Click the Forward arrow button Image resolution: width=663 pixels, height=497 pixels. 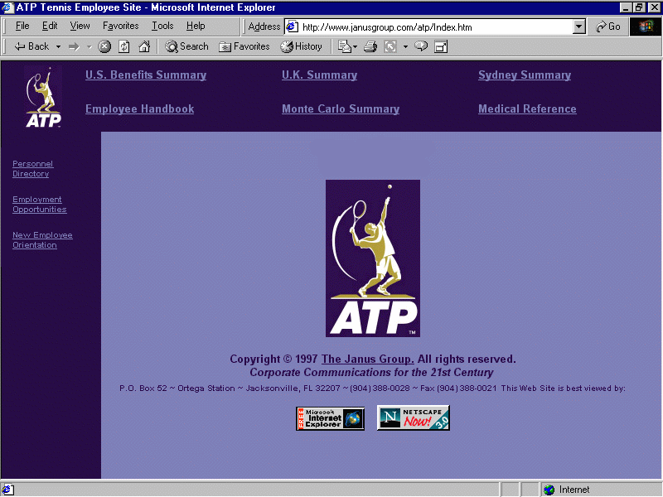tap(74, 46)
